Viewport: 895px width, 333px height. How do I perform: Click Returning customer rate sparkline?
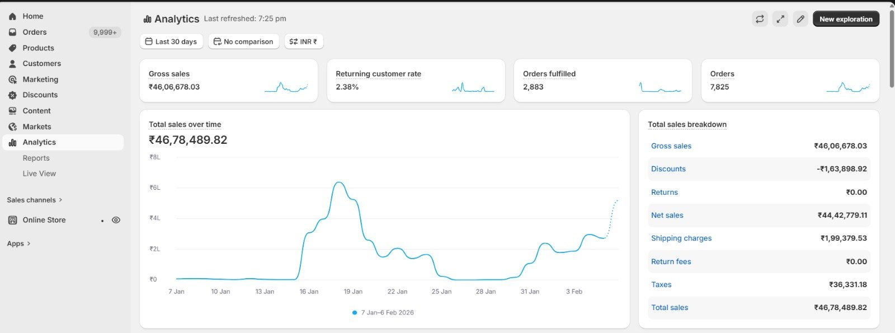coord(473,87)
